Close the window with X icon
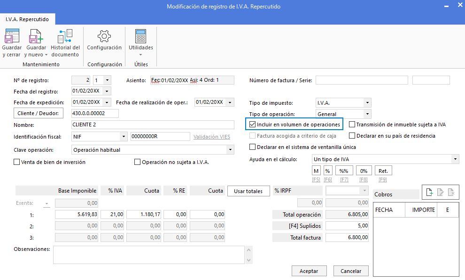The height and width of the screenshot is (280, 465). [460, 5]
